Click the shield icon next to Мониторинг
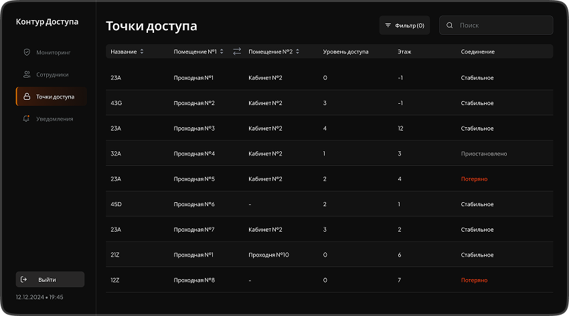The width and height of the screenshot is (569, 316). 27,52
